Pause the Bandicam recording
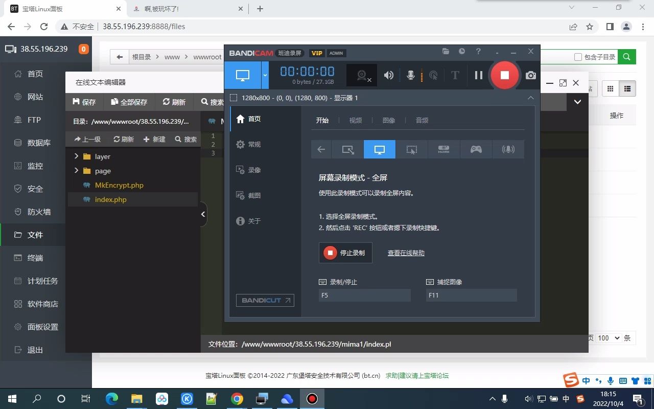The width and height of the screenshot is (654, 409). coord(478,75)
